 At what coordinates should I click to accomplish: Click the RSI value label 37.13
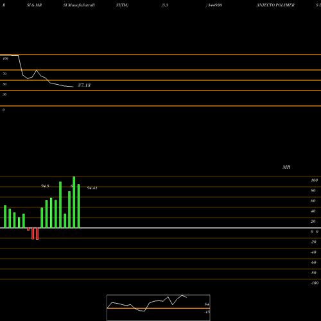84,85
